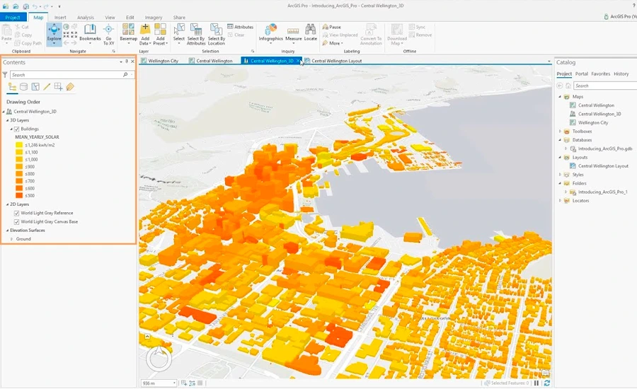Collapse the Central Wellington_3D scene node
Viewport: 637px width, 389px height.
click(4, 112)
